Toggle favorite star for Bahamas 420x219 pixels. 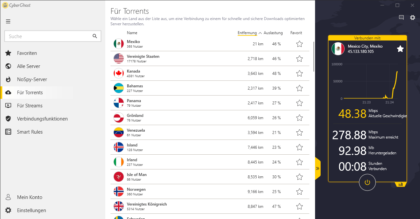click(299, 88)
